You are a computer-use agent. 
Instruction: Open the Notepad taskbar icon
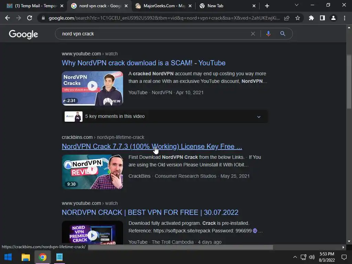click(x=59, y=257)
